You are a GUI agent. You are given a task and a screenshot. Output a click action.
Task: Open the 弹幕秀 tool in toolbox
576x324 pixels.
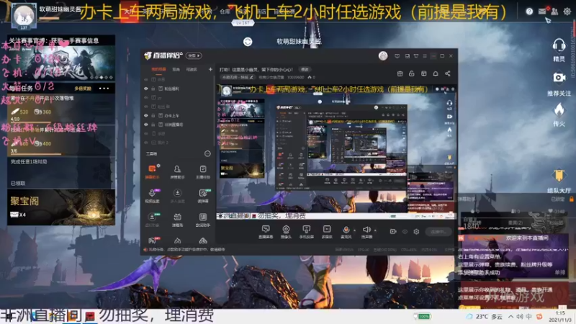click(x=177, y=220)
